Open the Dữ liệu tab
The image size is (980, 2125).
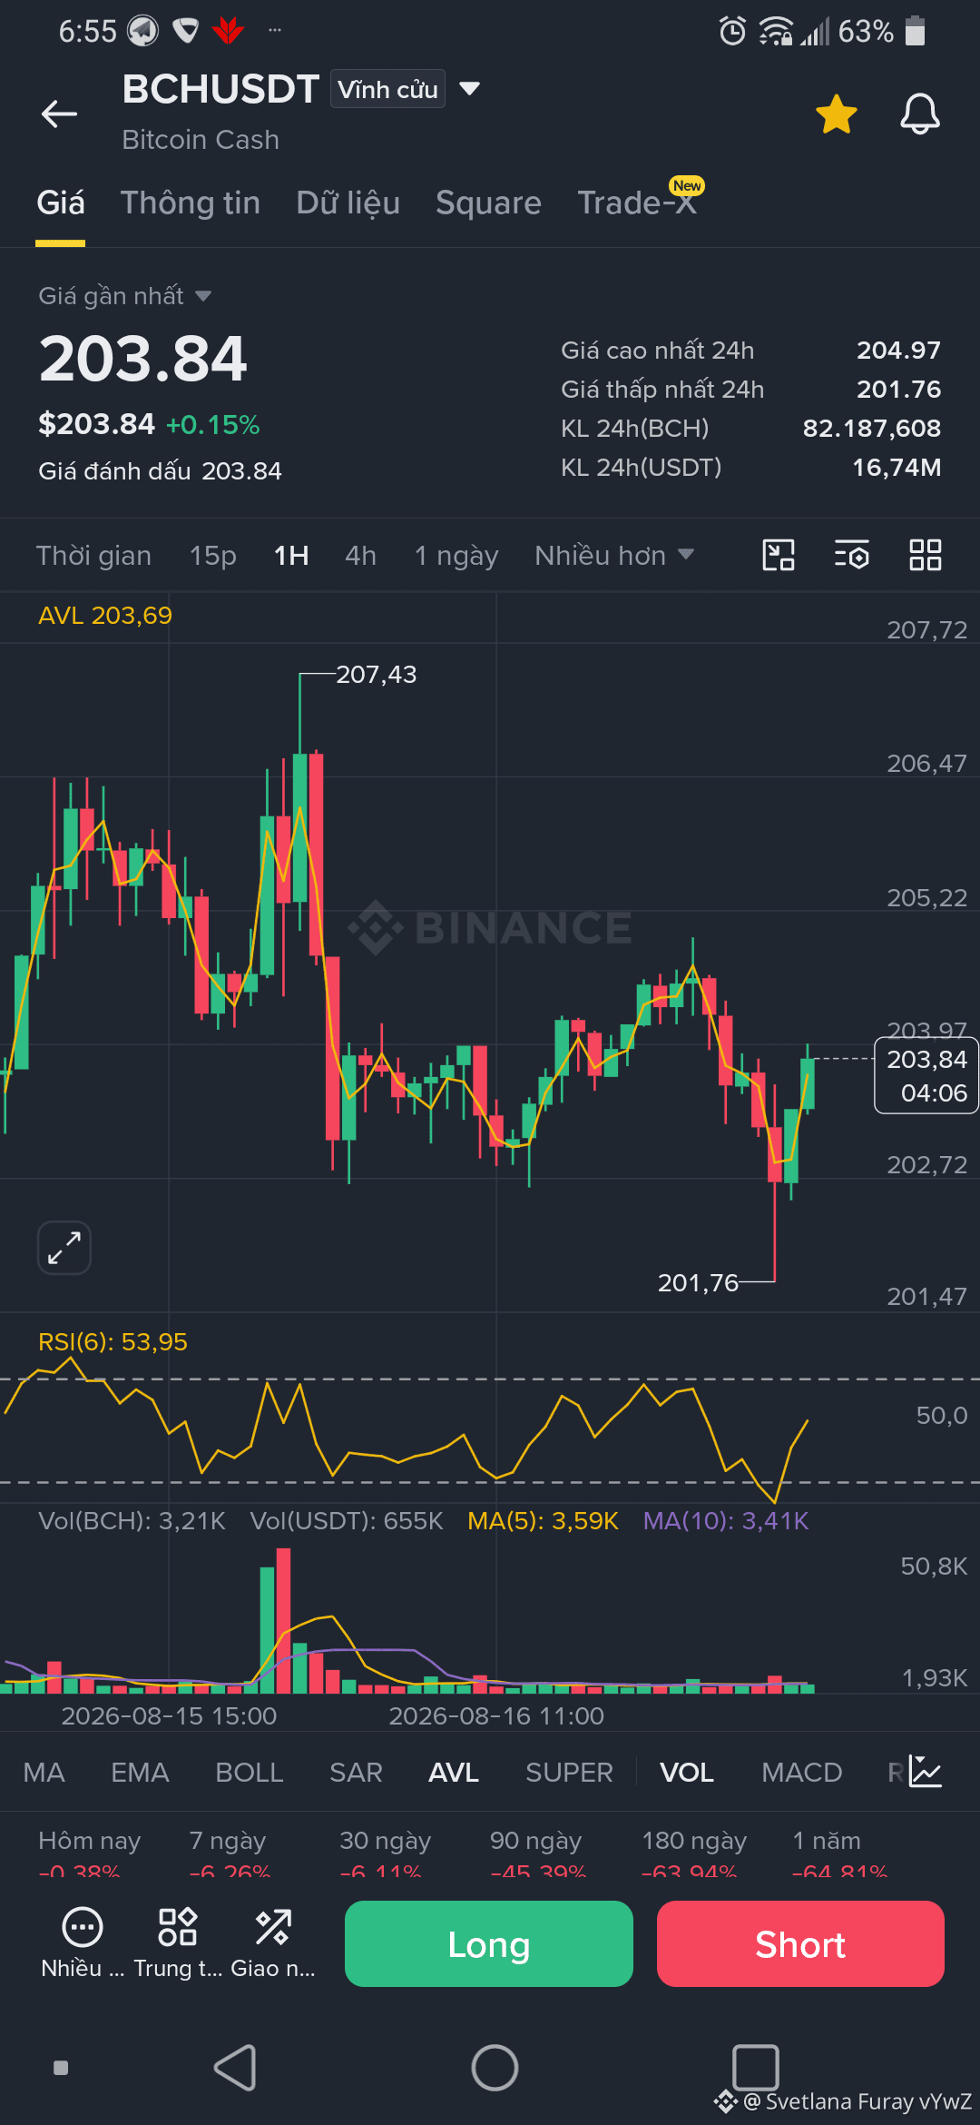348,203
